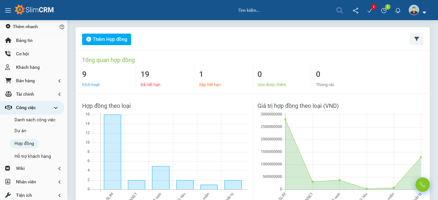Screen dimensions: 438x200
Task: Click the filter funnel icon
Action: [417, 39]
